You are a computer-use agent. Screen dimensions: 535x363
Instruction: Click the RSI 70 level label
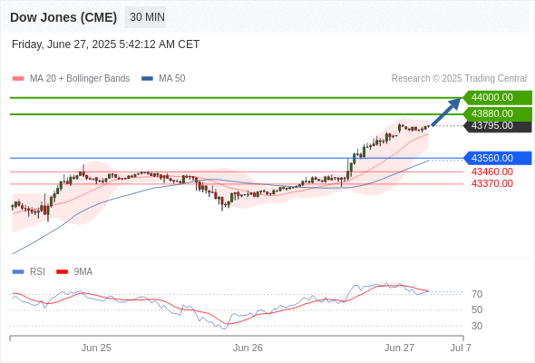tap(477, 294)
